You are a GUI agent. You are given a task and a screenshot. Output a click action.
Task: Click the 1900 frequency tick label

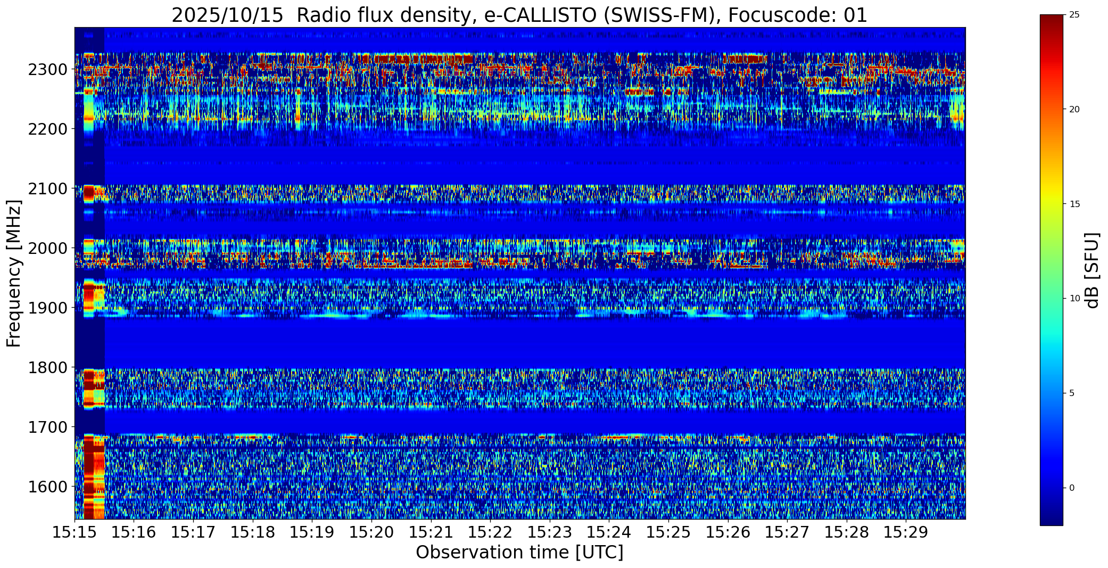[x=48, y=308]
